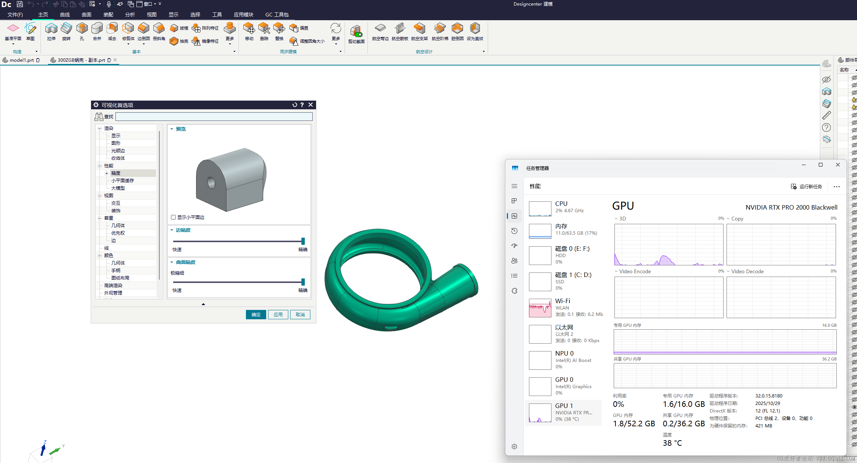Click the 查找 search input field

[214, 117]
